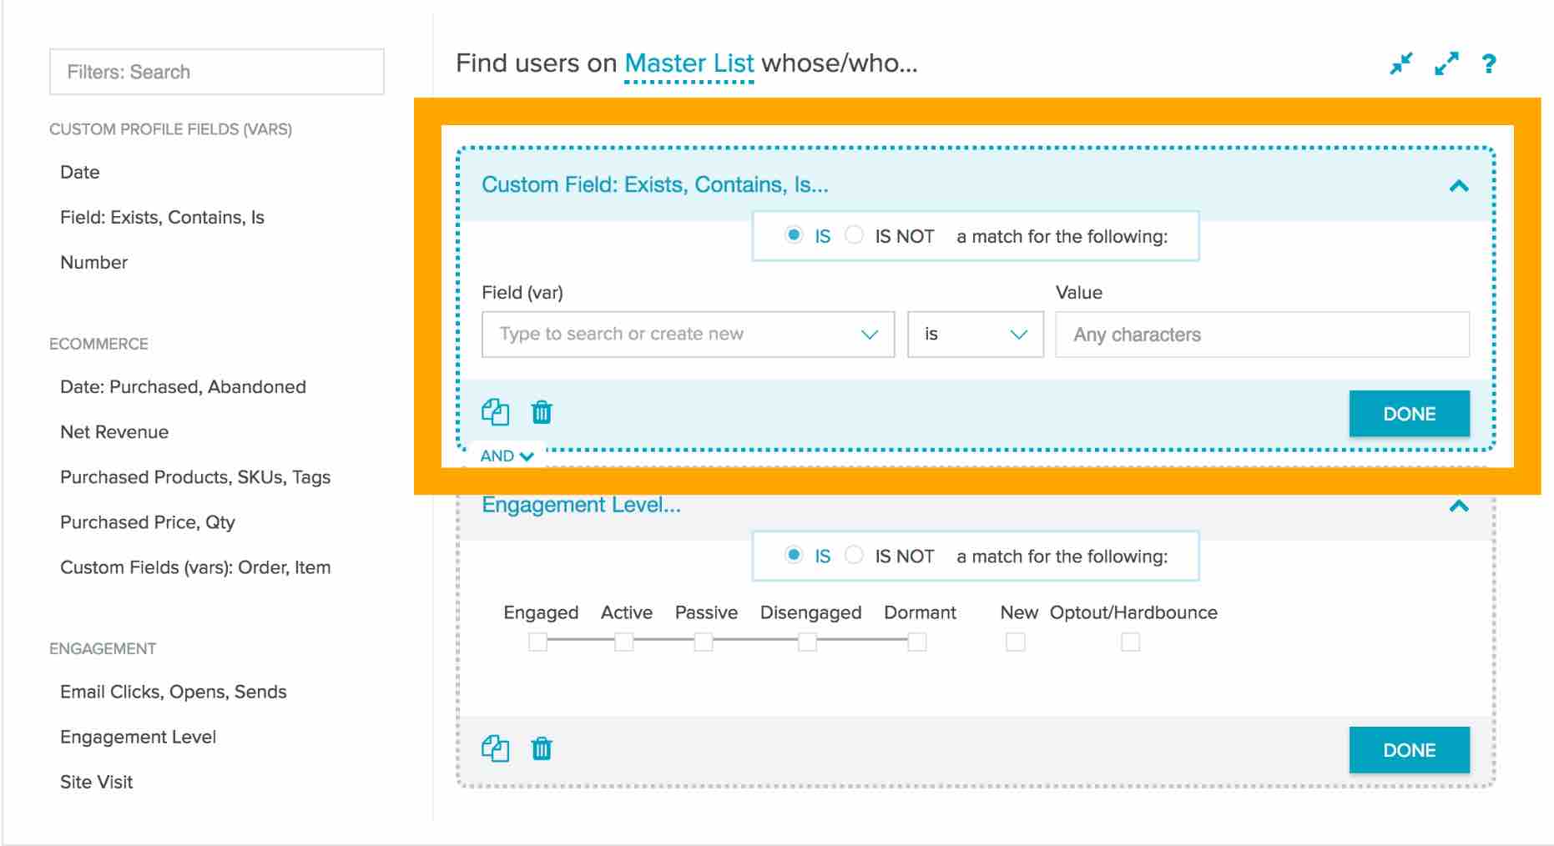The image size is (1554, 846).
Task: Delete the Engagement Level filter
Action: click(541, 748)
